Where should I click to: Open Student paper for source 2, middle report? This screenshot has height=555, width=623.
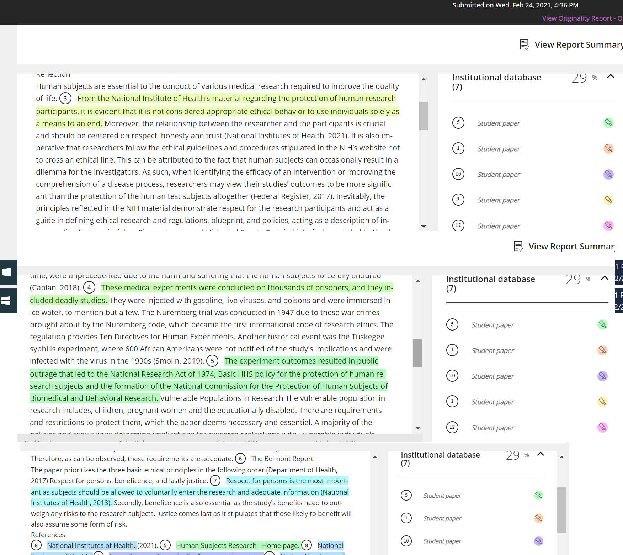pos(492,402)
